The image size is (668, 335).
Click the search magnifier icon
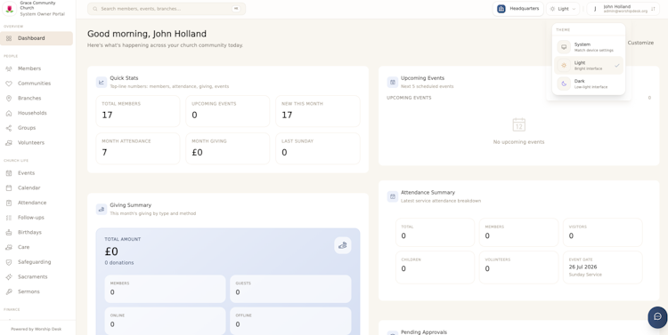tap(95, 9)
